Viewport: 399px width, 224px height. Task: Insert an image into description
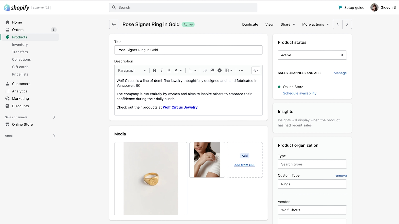[212, 70]
